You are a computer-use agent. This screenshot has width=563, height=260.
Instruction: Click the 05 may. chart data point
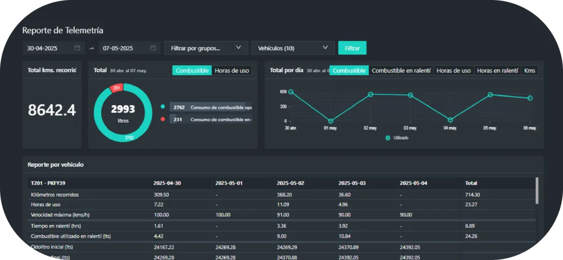(x=490, y=95)
